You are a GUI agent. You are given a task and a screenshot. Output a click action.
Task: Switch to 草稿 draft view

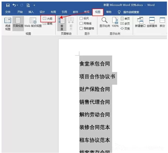[x=48, y=24]
